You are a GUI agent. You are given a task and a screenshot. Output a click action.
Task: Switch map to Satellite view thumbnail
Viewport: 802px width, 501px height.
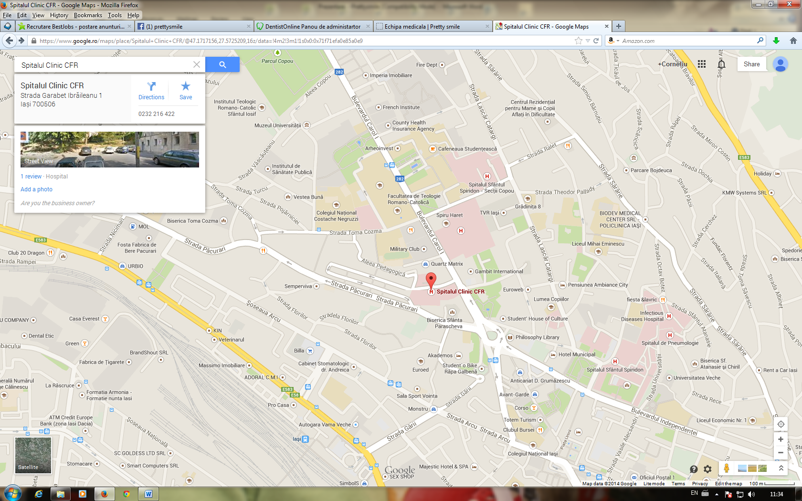[x=33, y=455]
